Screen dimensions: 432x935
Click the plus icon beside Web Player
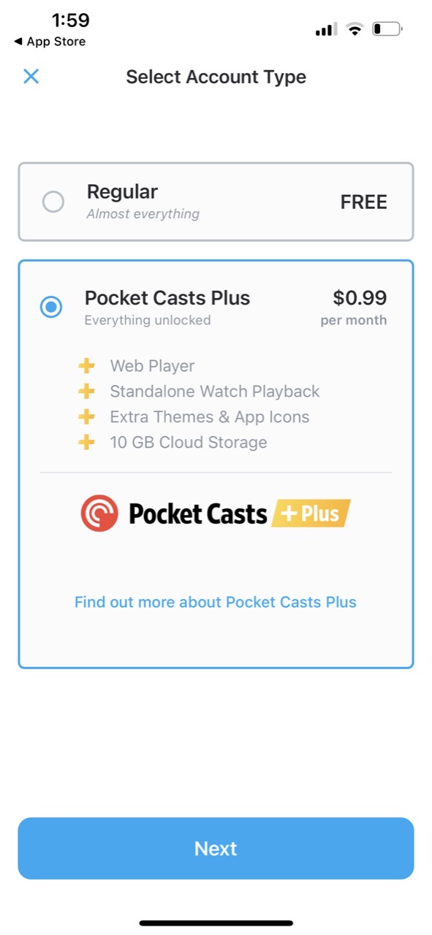[86, 365]
